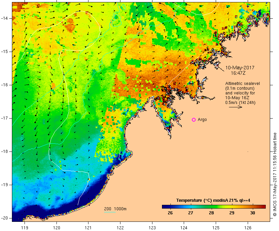Screen dimensions: 279x231
Task: Click the latitude label -17
Action: tap(4, 118)
